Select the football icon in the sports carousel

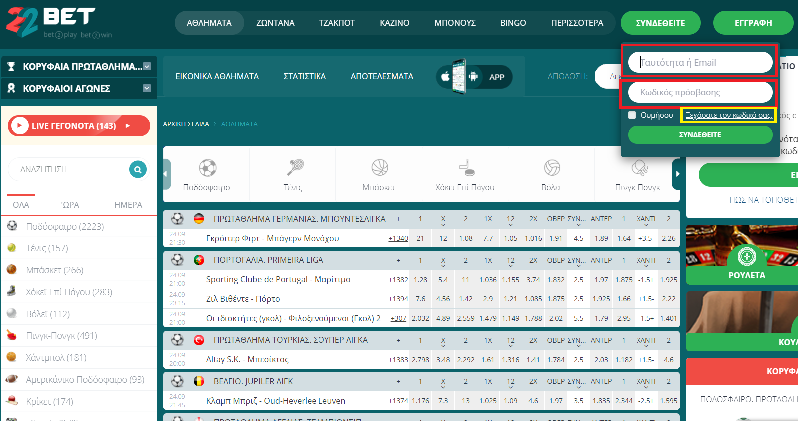point(207,168)
